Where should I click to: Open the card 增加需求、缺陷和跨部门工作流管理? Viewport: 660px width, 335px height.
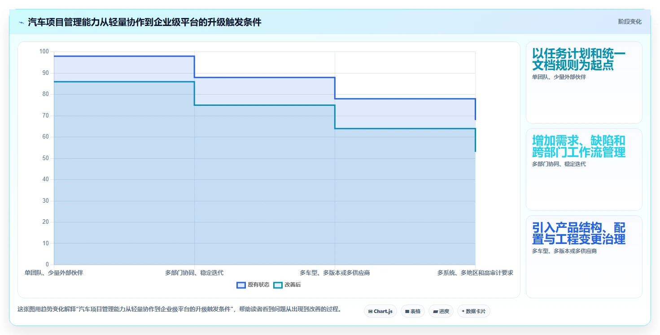(584, 170)
